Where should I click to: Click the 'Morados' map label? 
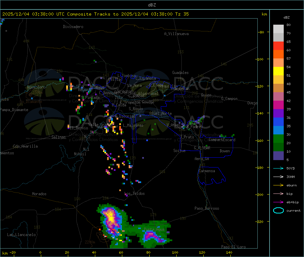[39, 194]
